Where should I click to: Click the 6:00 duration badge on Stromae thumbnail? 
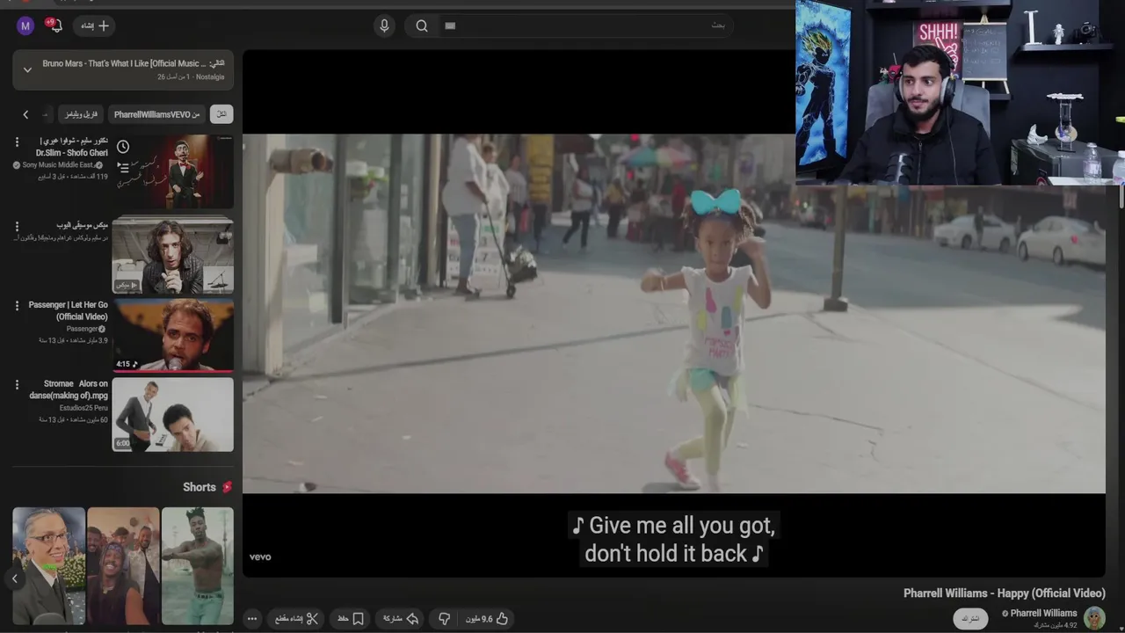click(123, 443)
